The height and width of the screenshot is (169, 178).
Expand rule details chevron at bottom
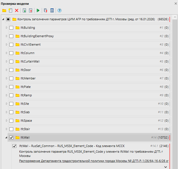click(x=166, y=167)
